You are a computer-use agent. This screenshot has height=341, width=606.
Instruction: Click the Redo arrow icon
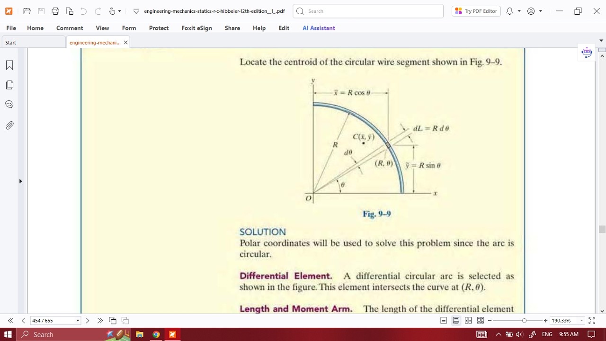[x=98, y=11]
